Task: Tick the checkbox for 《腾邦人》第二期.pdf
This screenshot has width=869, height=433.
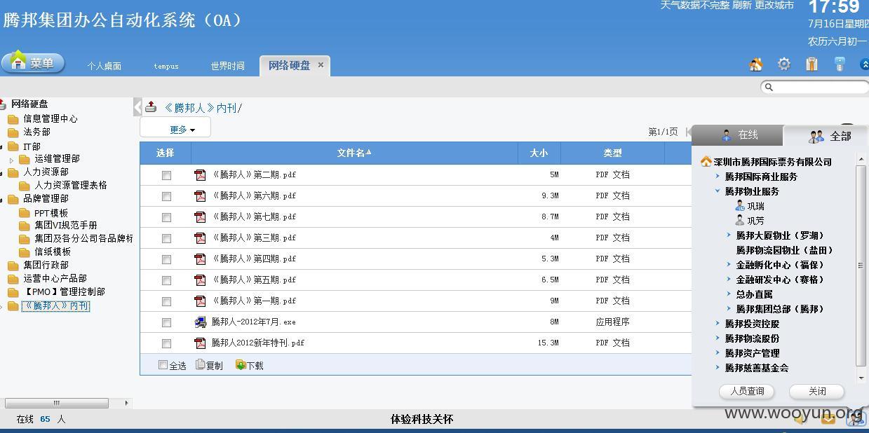Action: 166,175
